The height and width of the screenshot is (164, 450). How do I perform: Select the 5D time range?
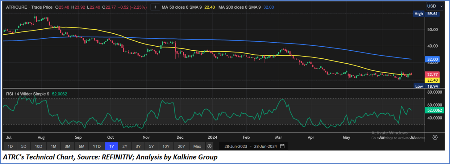[24, 146]
